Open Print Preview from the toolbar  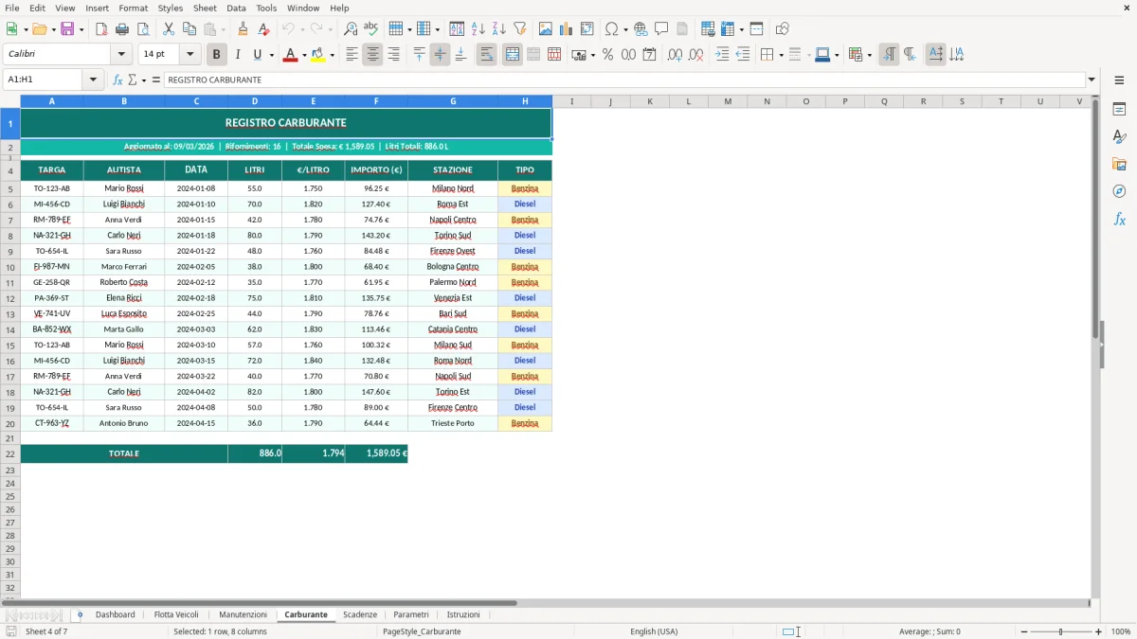[143, 29]
